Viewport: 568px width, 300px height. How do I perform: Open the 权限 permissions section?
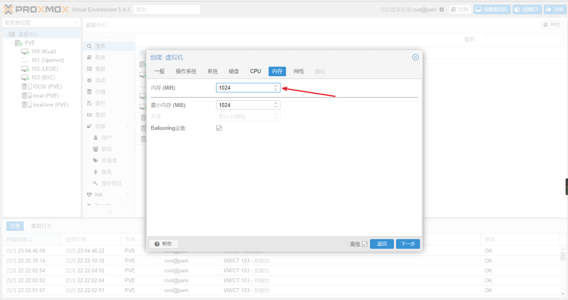click(109, 126)
